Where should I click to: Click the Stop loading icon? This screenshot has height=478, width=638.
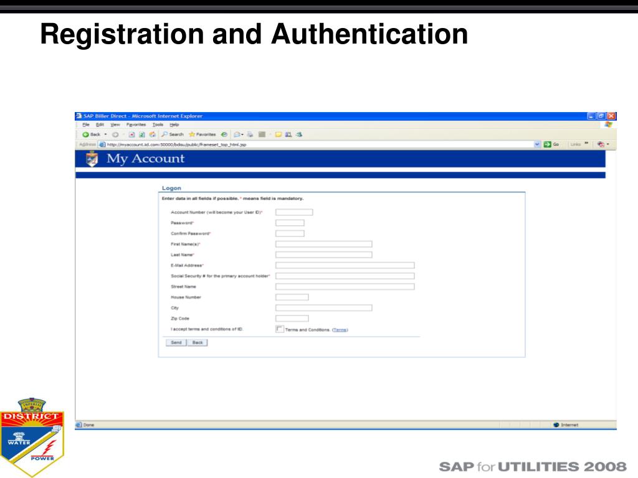click(132, 134)
